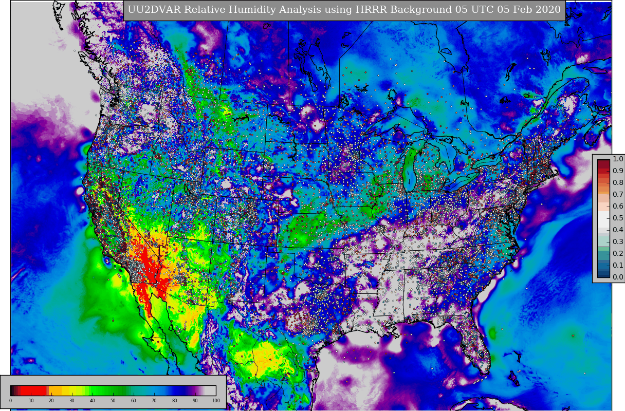The height and width of the screenshot is (411, 625).
Task: Pick the near-white middle swatch of vertical colorbar
Action: (603, 218)
